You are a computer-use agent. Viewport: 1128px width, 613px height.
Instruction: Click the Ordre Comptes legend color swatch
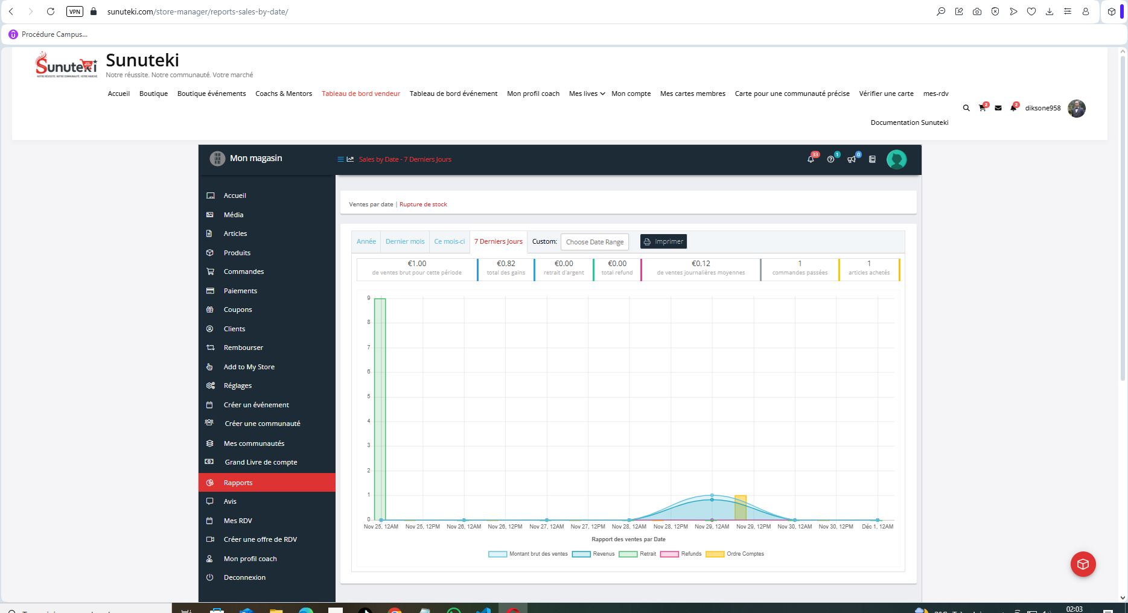(715, 554)
